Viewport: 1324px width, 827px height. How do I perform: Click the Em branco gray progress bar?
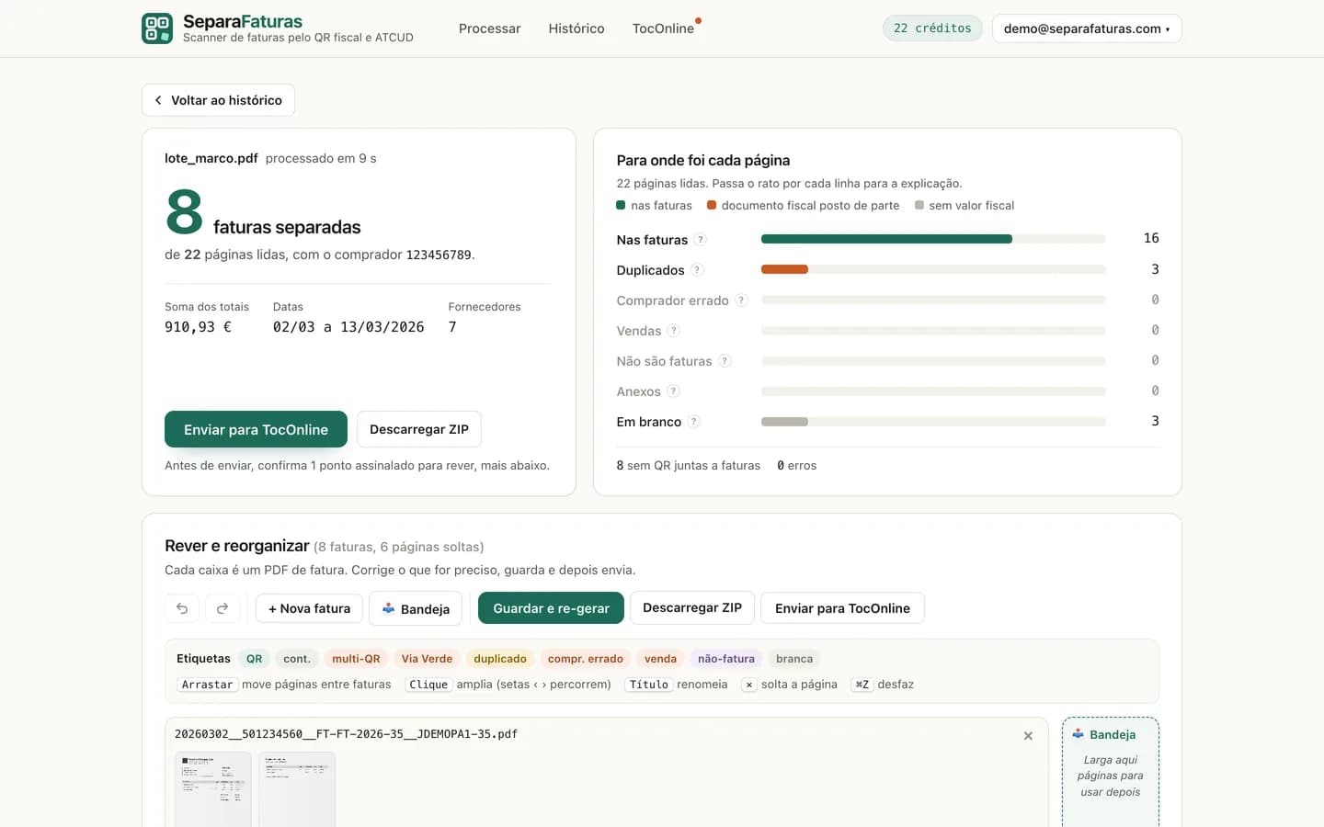click(784, 422)
